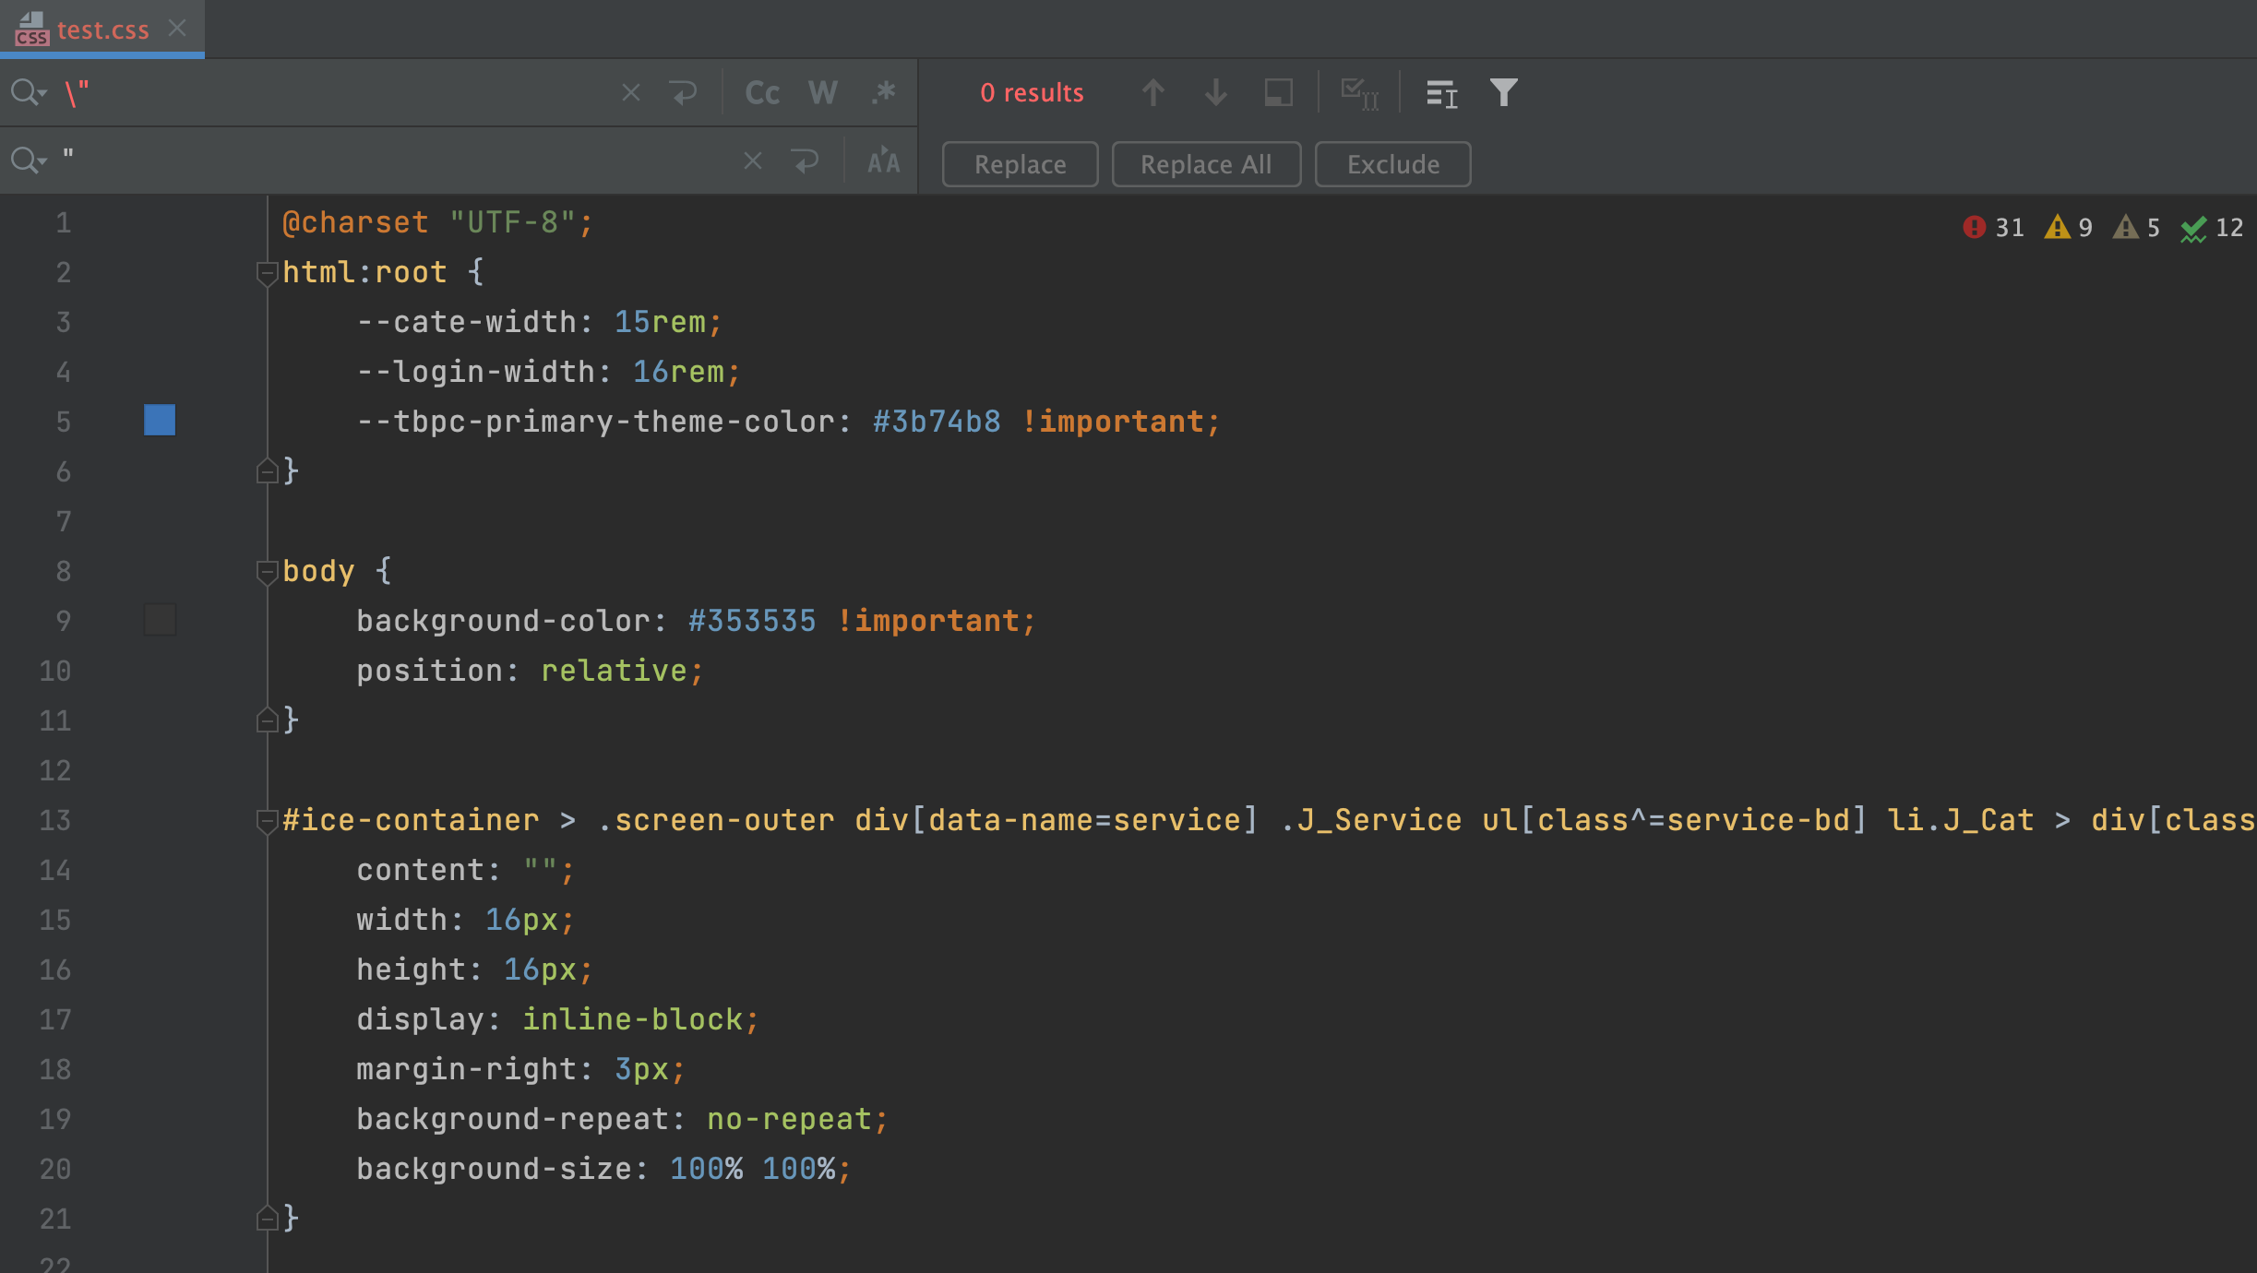Viewport: 2257px width, 1273px height.
Task: Click the 'background-repeat: no-repeat' line
Action: 623,1119
